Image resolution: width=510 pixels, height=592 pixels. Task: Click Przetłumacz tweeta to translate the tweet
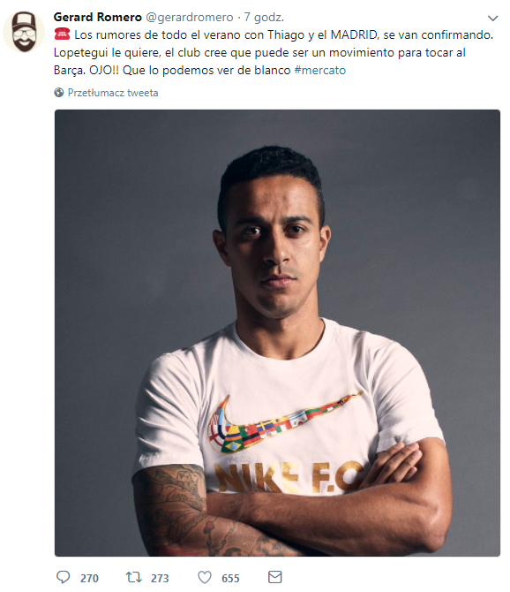pos(113,93)
